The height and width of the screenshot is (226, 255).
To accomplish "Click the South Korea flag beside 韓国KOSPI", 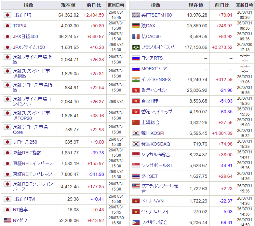I will [136, 133].
